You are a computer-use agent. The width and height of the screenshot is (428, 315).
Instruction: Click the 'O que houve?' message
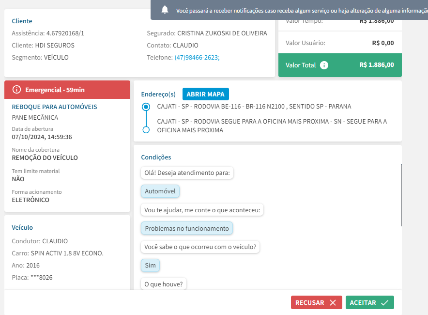click(164, 284)
